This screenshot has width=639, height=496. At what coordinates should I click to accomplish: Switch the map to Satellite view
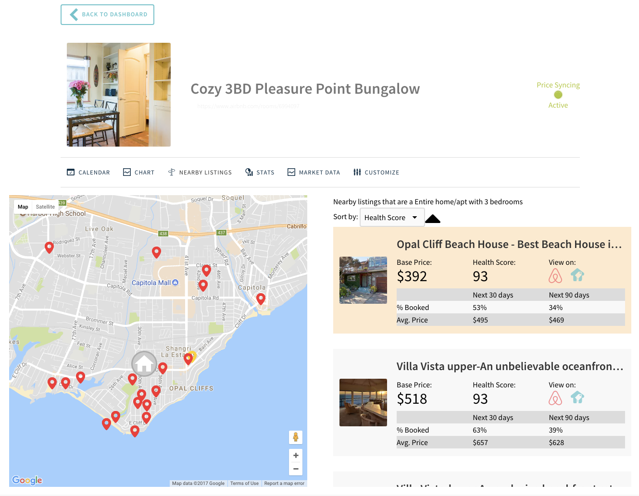pyautogui.click(x=45, y=207)
